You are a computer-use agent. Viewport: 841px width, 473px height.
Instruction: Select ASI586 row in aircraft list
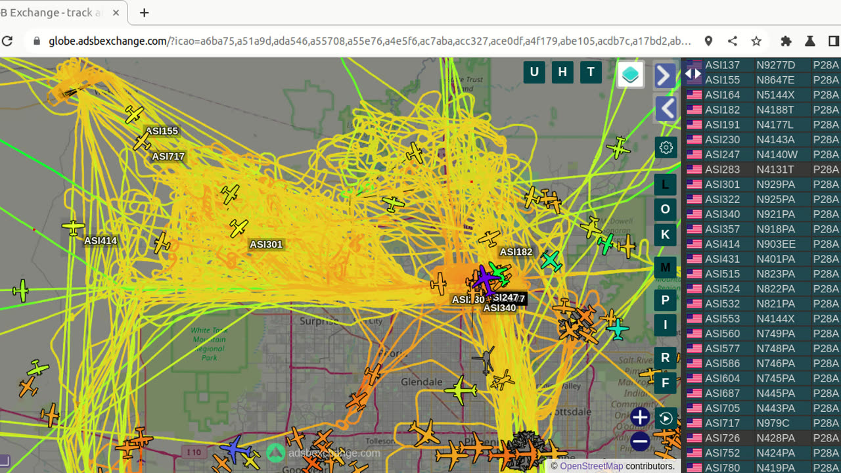click(762, 363)
